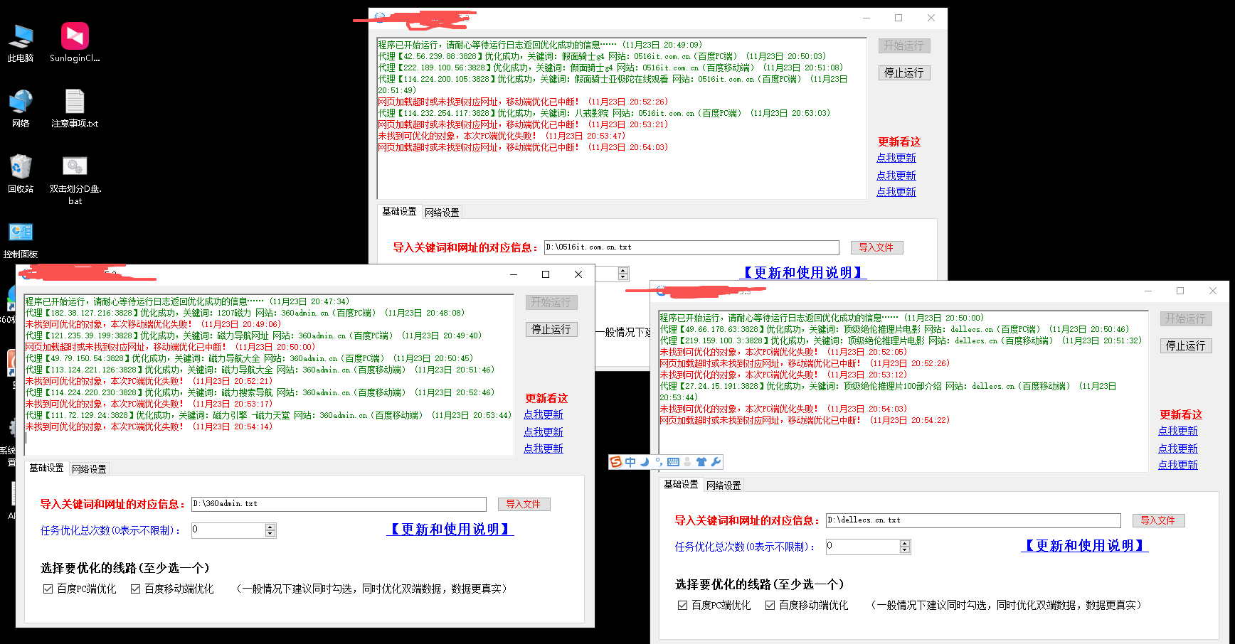The width and height of the screenshot is (1235, 644).
Task: Click 导入文件 beside the D:\dellecs.cn.txt path
Action: point(1158,520)
